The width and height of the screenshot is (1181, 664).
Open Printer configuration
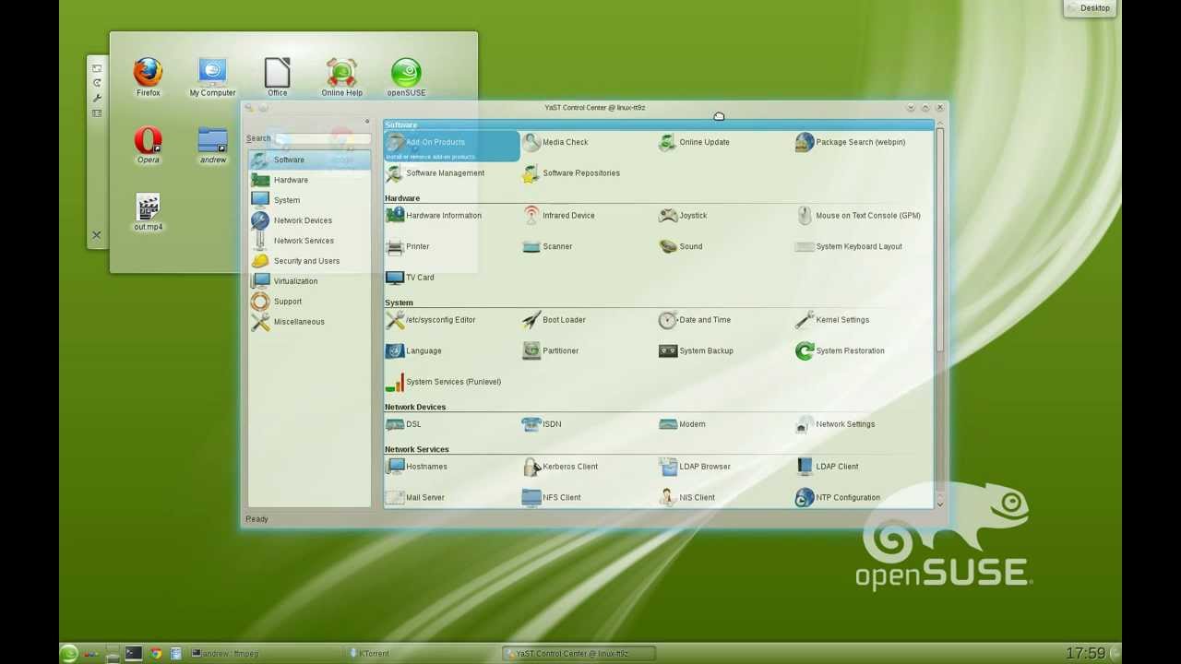click(x=407, y=247)
